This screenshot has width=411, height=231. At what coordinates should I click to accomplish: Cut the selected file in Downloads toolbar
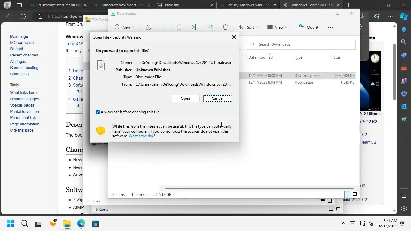[x=148, y=27]
